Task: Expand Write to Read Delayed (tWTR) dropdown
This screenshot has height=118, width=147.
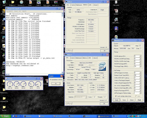Action: point(140,83)
